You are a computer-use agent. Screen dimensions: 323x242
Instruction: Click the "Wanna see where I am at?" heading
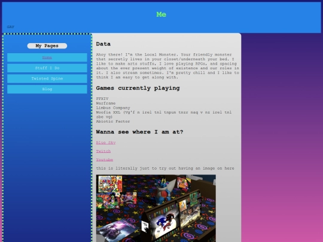pyautogui.click(x=139, y=132)
